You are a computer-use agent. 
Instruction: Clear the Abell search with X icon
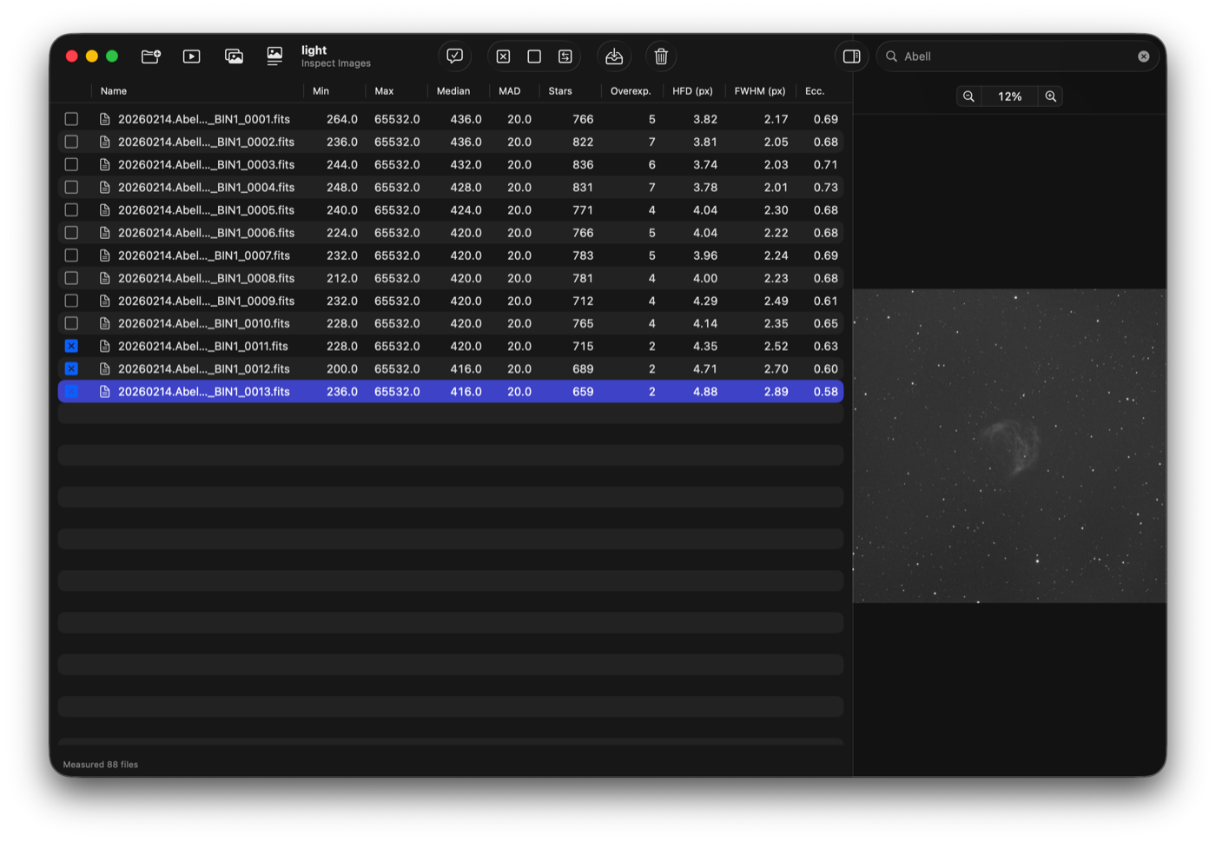[x=1144, y=56]
